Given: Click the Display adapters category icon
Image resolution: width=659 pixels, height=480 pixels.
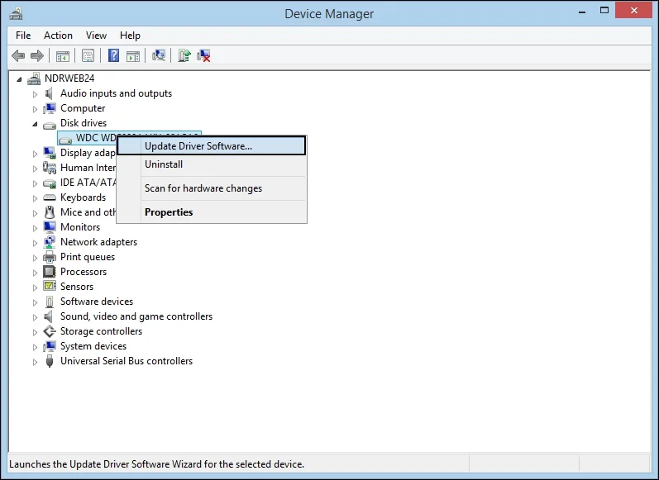Looking at the screenshot, I should tap(49, 153).
